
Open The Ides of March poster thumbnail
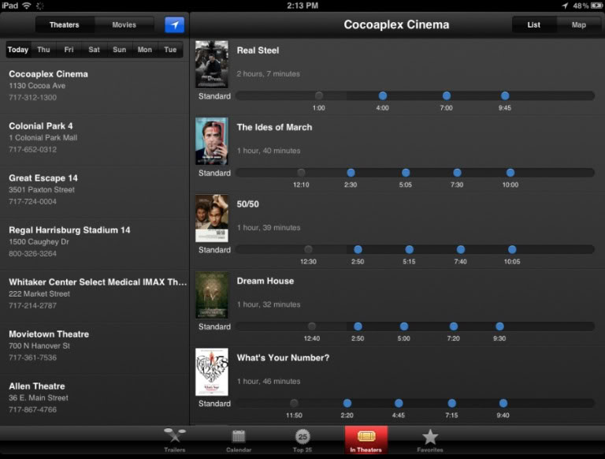pos(211,141)
